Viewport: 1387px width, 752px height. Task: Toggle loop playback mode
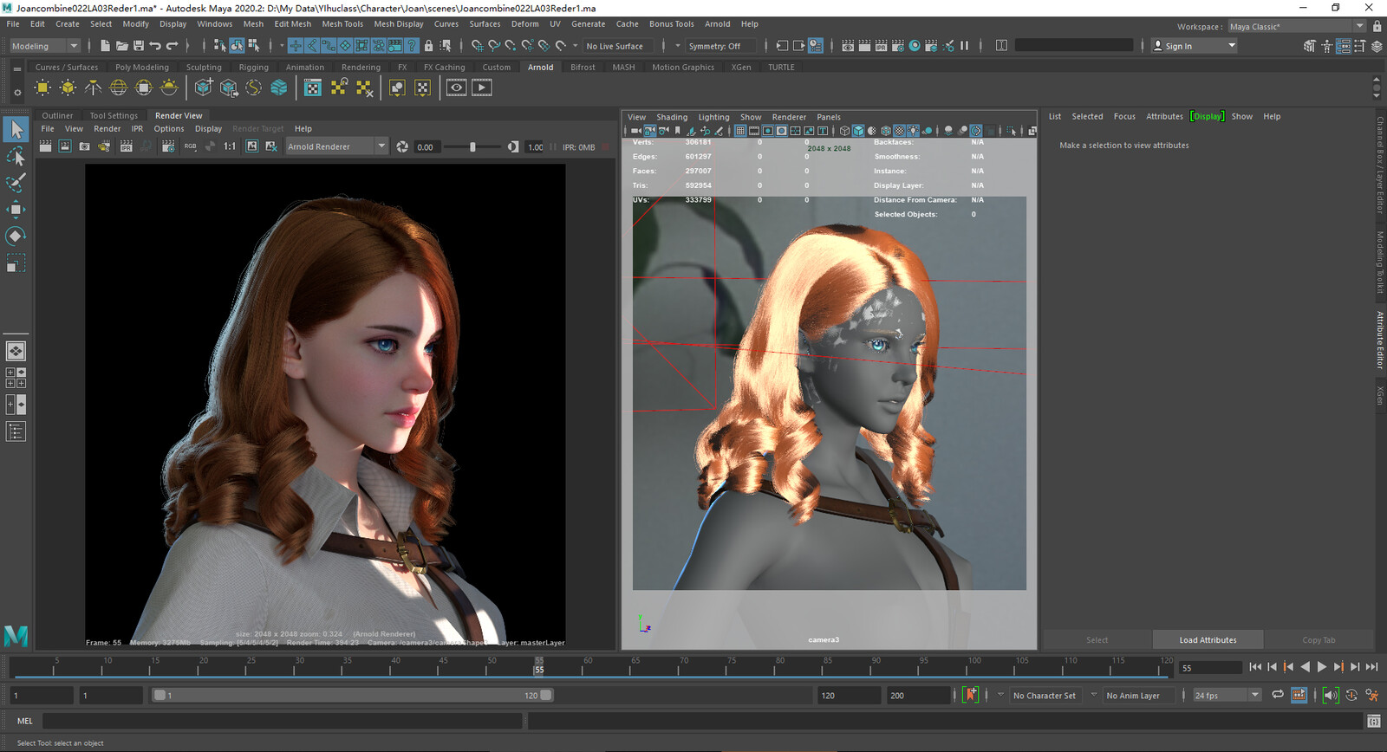[1277, 695]
